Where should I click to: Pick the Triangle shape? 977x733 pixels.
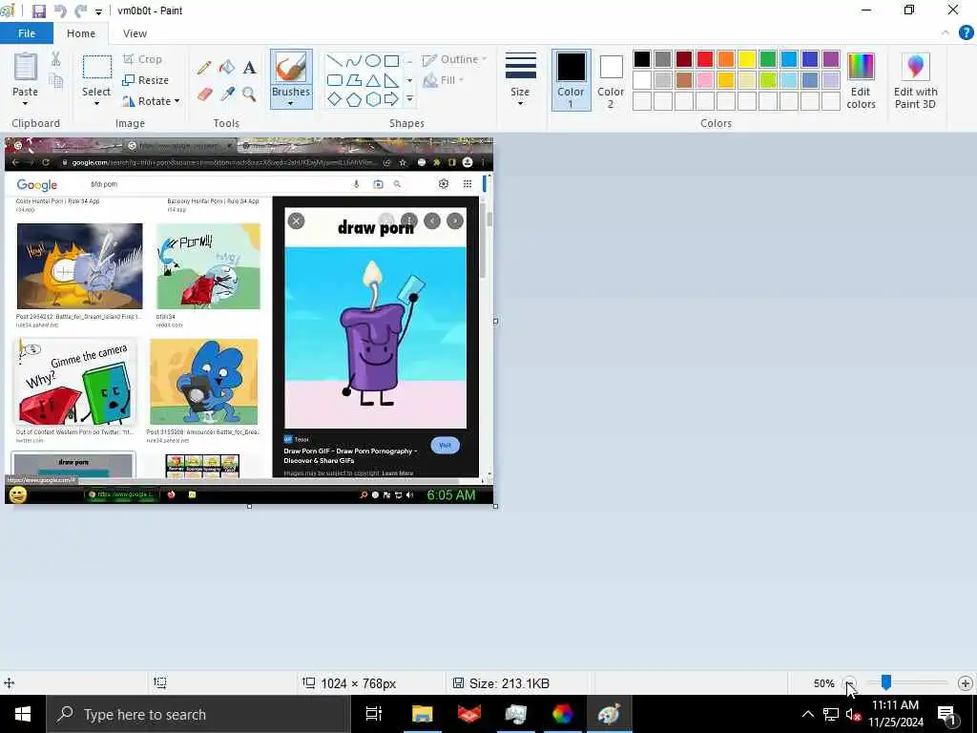point(373,80)
